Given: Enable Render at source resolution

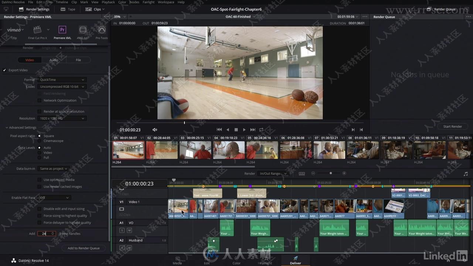Looking at the screenshot, I should (40, 112).
